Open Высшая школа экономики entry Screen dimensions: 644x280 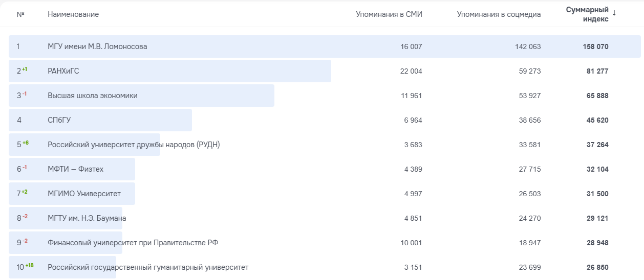click(x=92, y=96)
